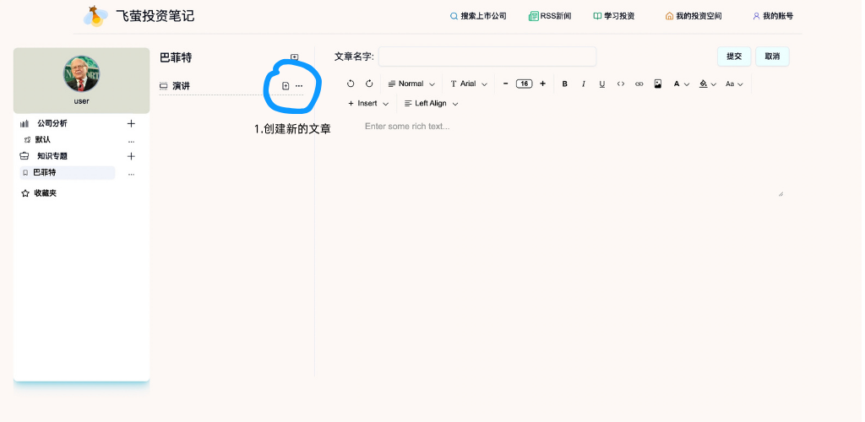Open the Arial font family dropdown

tap(468, 84)
